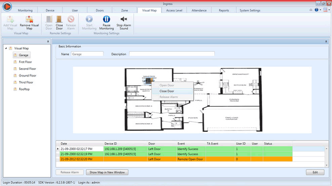Click the language flag icon
This screenshot has width=332, height=186.
point(325,10)
